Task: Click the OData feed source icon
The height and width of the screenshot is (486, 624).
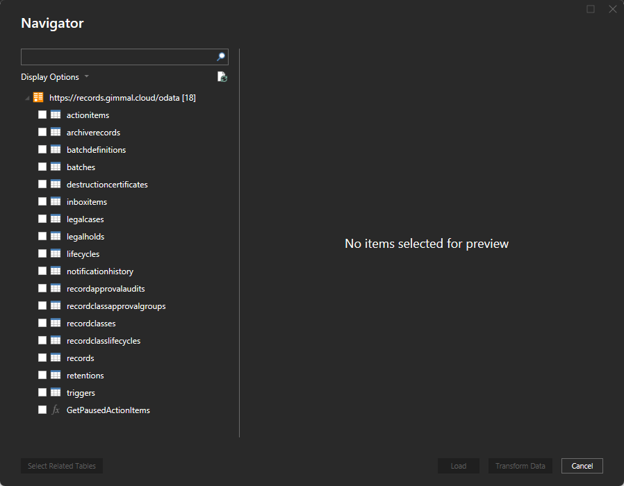Action: [x=39, y=98]
